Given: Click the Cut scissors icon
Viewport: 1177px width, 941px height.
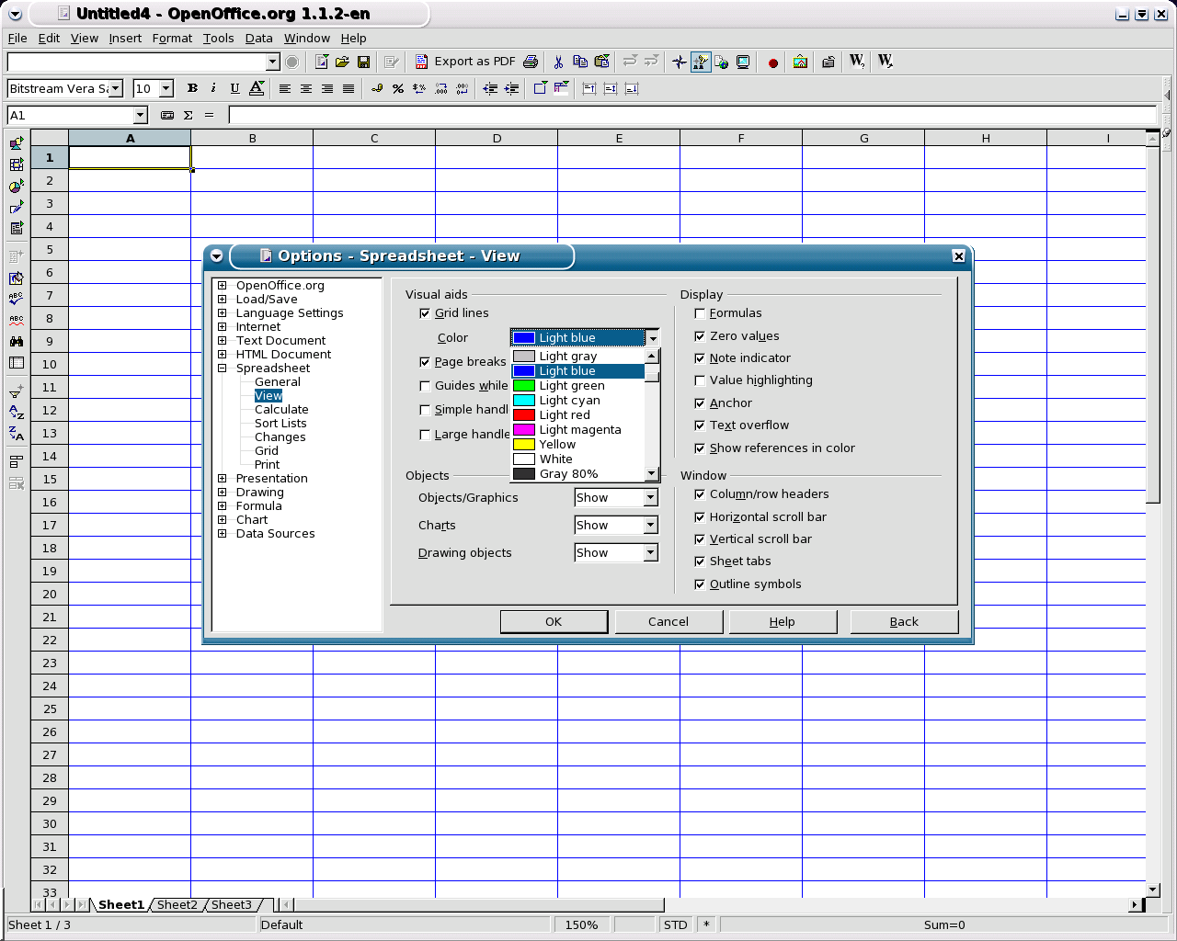Looking at the screenshot, I should 557,62.
